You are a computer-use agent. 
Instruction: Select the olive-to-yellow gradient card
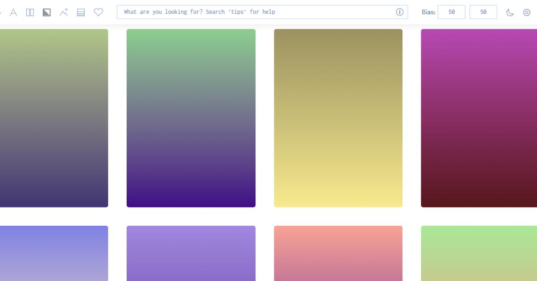coord(338,118)
